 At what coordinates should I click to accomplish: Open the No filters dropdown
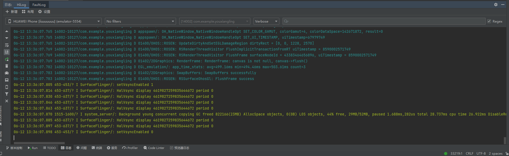coord(140,21)
